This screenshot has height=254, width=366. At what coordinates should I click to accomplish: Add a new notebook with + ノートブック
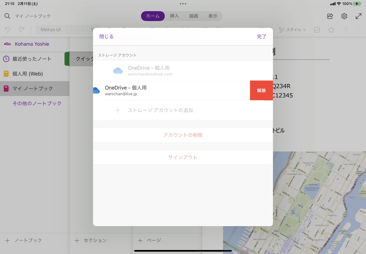point(23,240)
